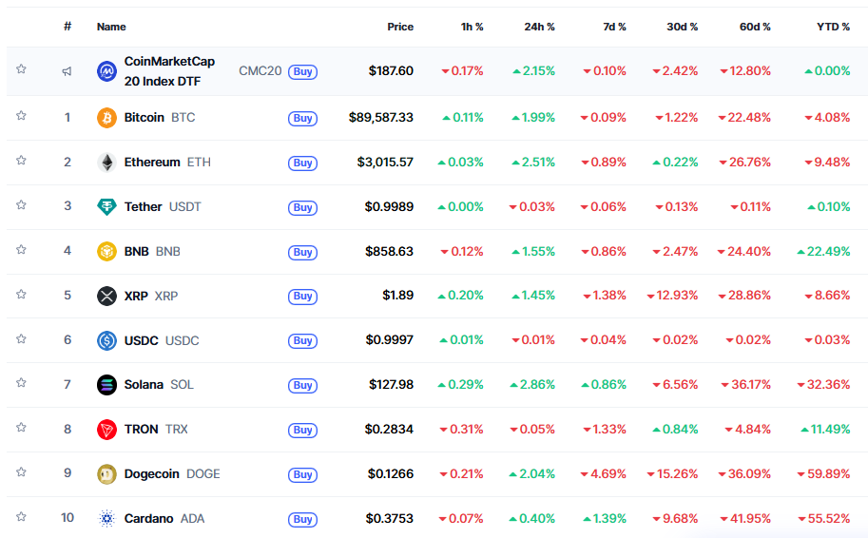This screenshot has height=538, width=868.
Task: Click the Tether logo icon
Action: pos(107,207)
